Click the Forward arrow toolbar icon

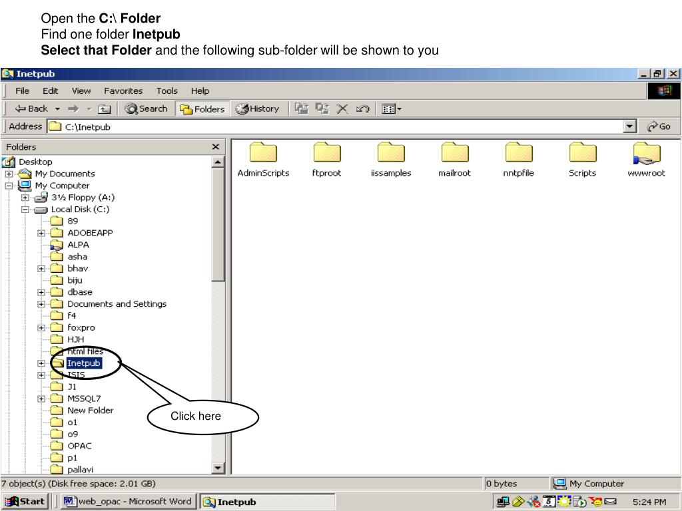[73, 108]
